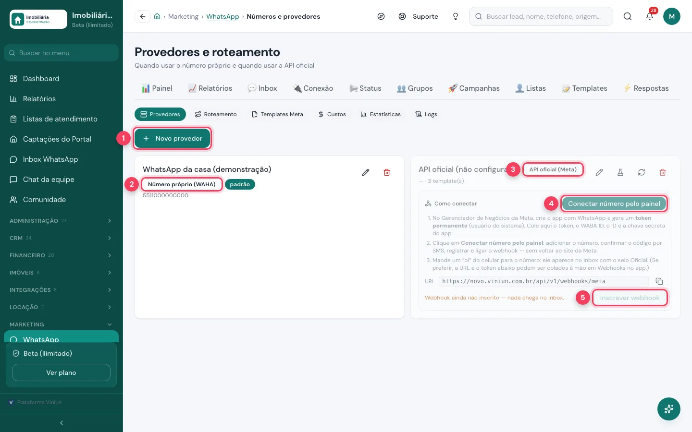Open Inbox WhatsApp in sidebar
Viewport: 692px width, 432px height.
pos(61,159)
